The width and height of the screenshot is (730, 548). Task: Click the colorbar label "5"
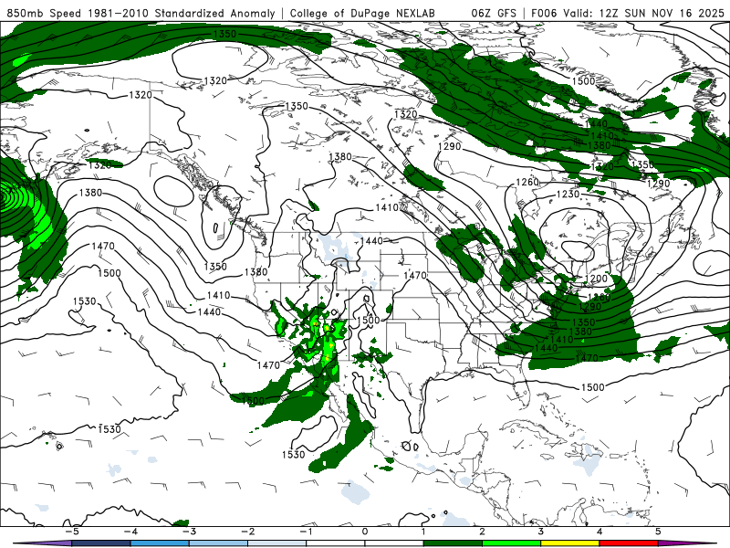point(658,532)
